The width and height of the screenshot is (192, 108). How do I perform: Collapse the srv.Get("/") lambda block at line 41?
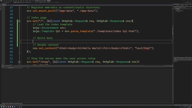tap(19, 21)
